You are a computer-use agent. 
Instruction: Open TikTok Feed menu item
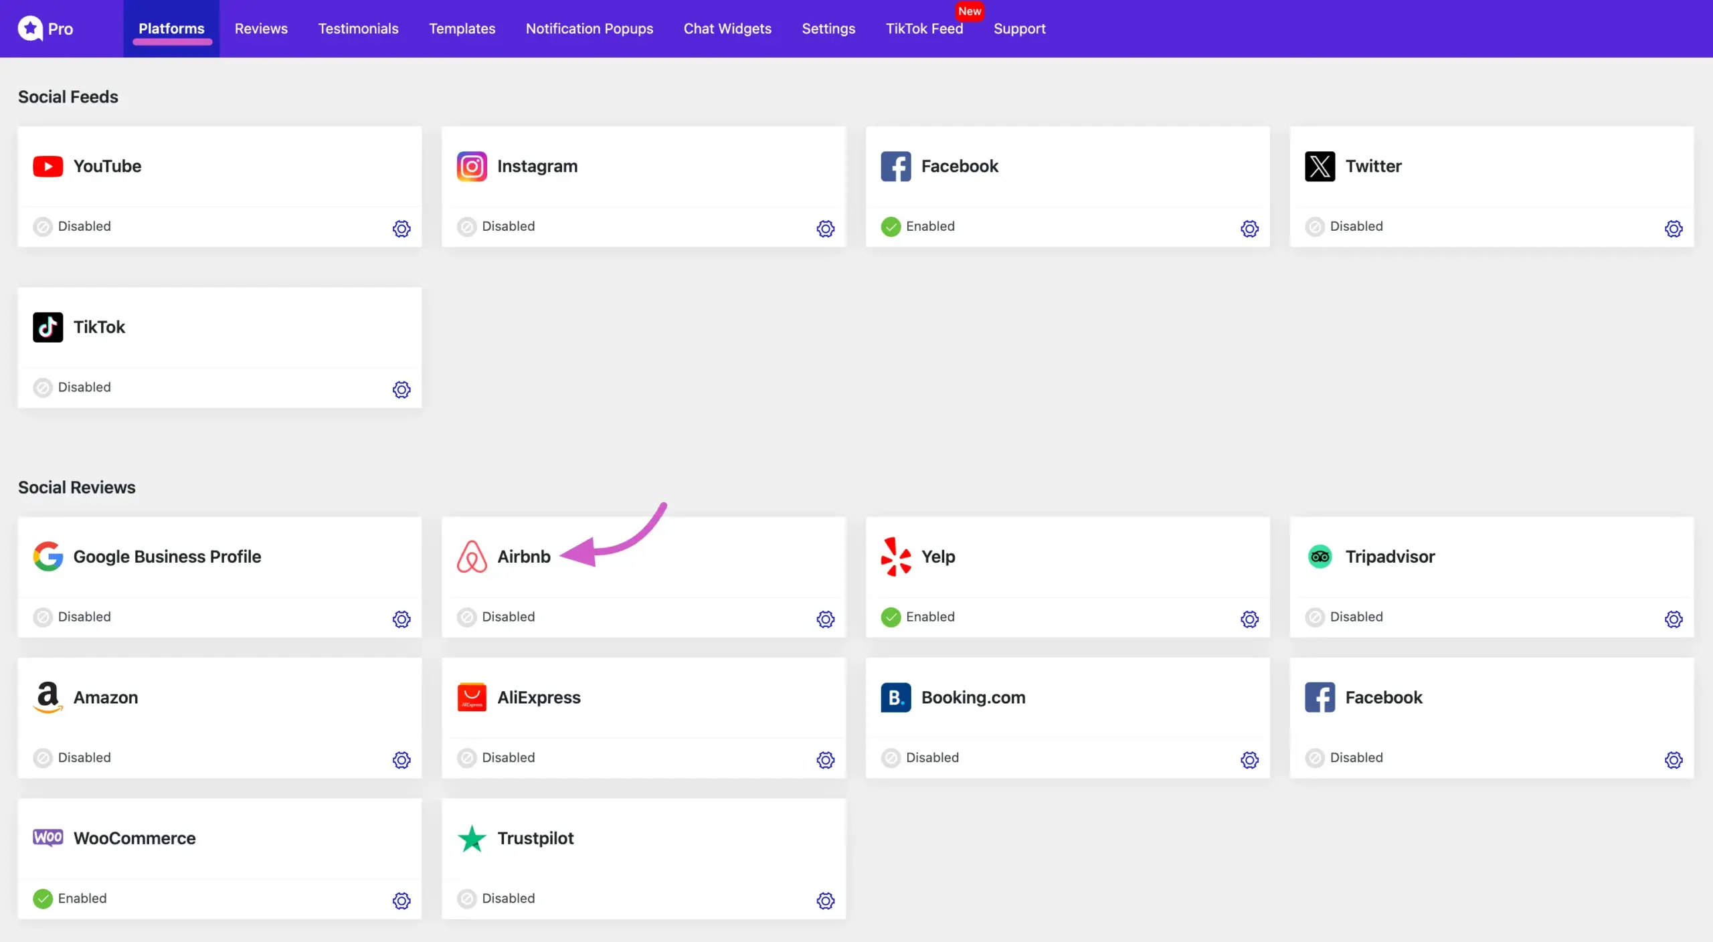[924, 29]
